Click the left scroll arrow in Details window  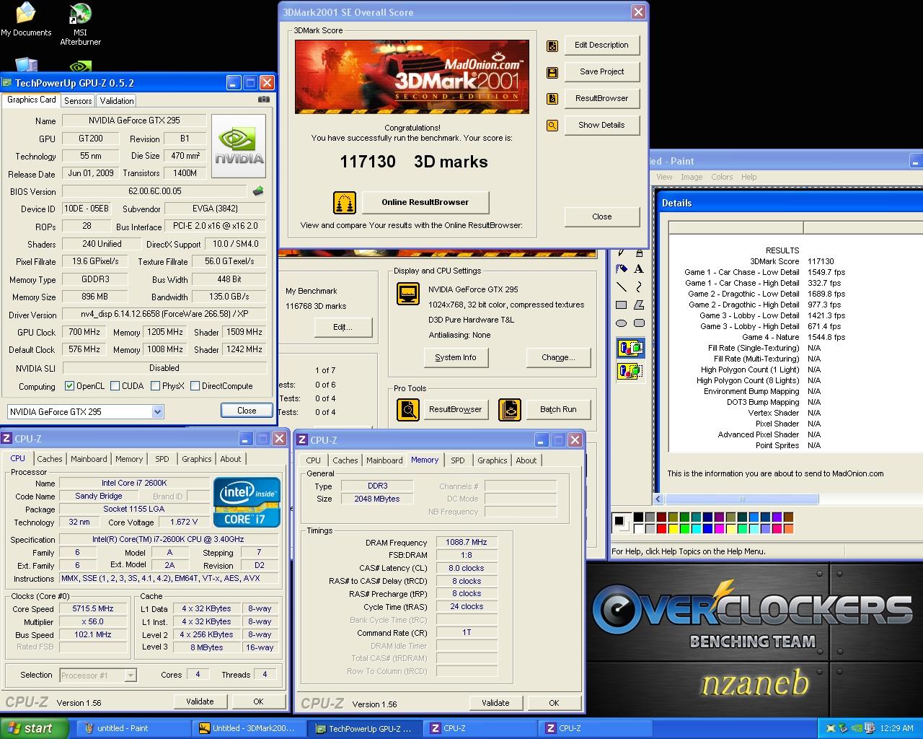click(658, 499)
